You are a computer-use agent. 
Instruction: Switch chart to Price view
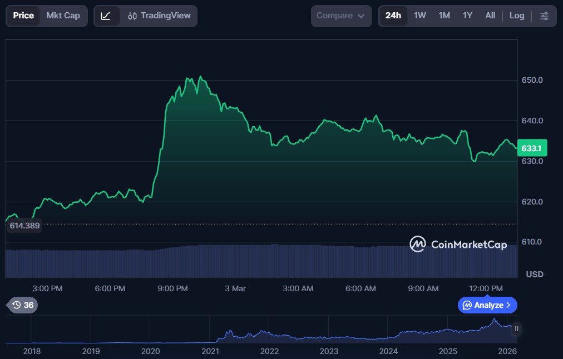click(x=23, y=16)
